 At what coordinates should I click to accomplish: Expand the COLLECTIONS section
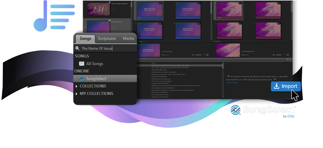click(76, 86)
